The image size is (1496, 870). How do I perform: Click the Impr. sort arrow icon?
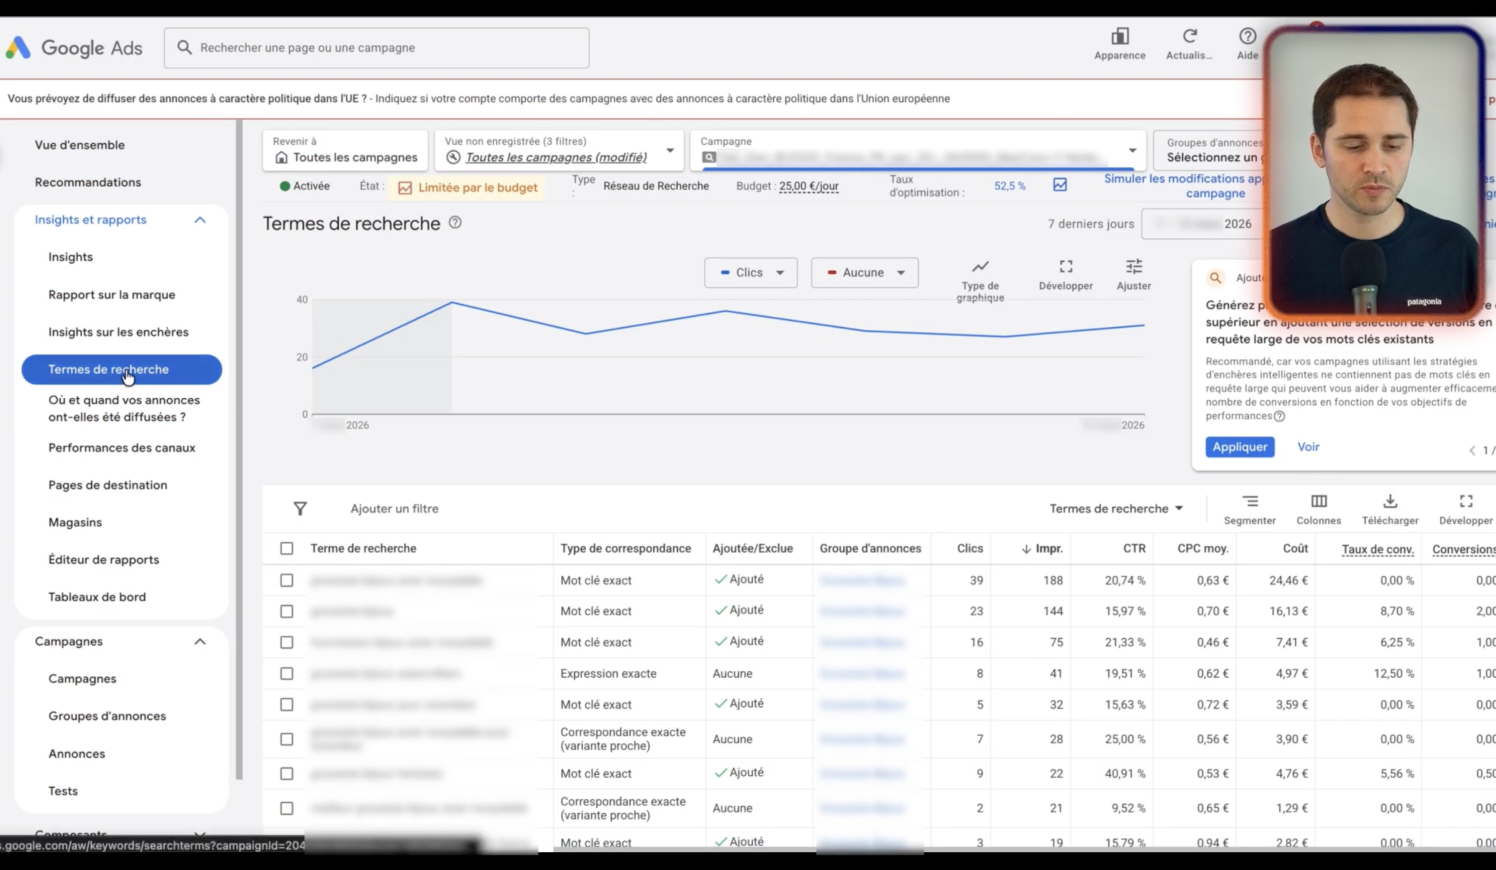(x=1026, y=549)
